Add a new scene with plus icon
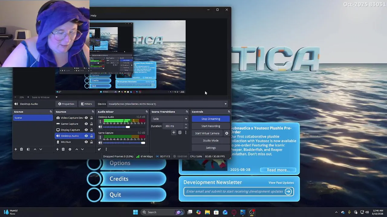The width and height of the screenshot is (387, 217). pos(16,149)
